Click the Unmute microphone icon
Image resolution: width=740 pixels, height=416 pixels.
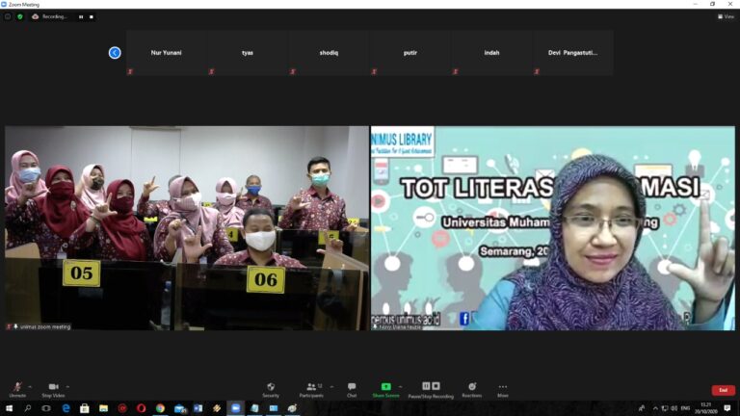tap(17, 387)
